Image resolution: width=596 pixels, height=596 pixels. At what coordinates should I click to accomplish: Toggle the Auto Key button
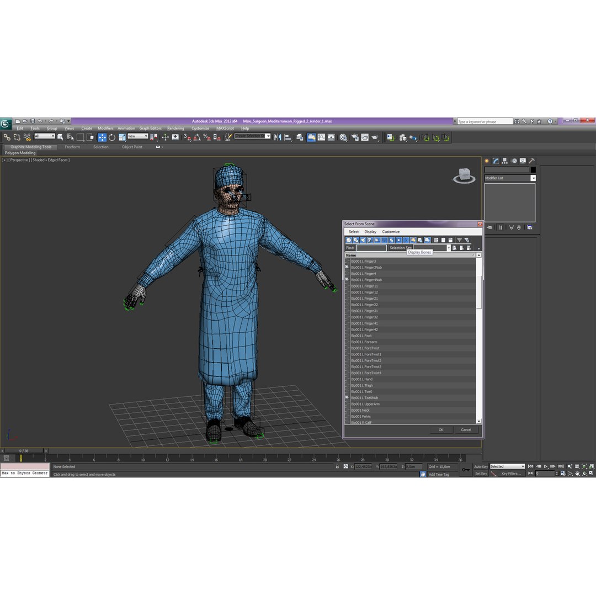coord(481,466)
